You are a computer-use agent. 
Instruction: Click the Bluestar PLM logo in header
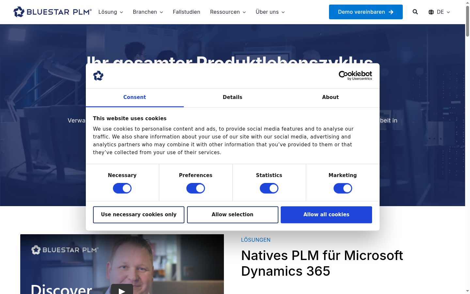coord(53,12)
